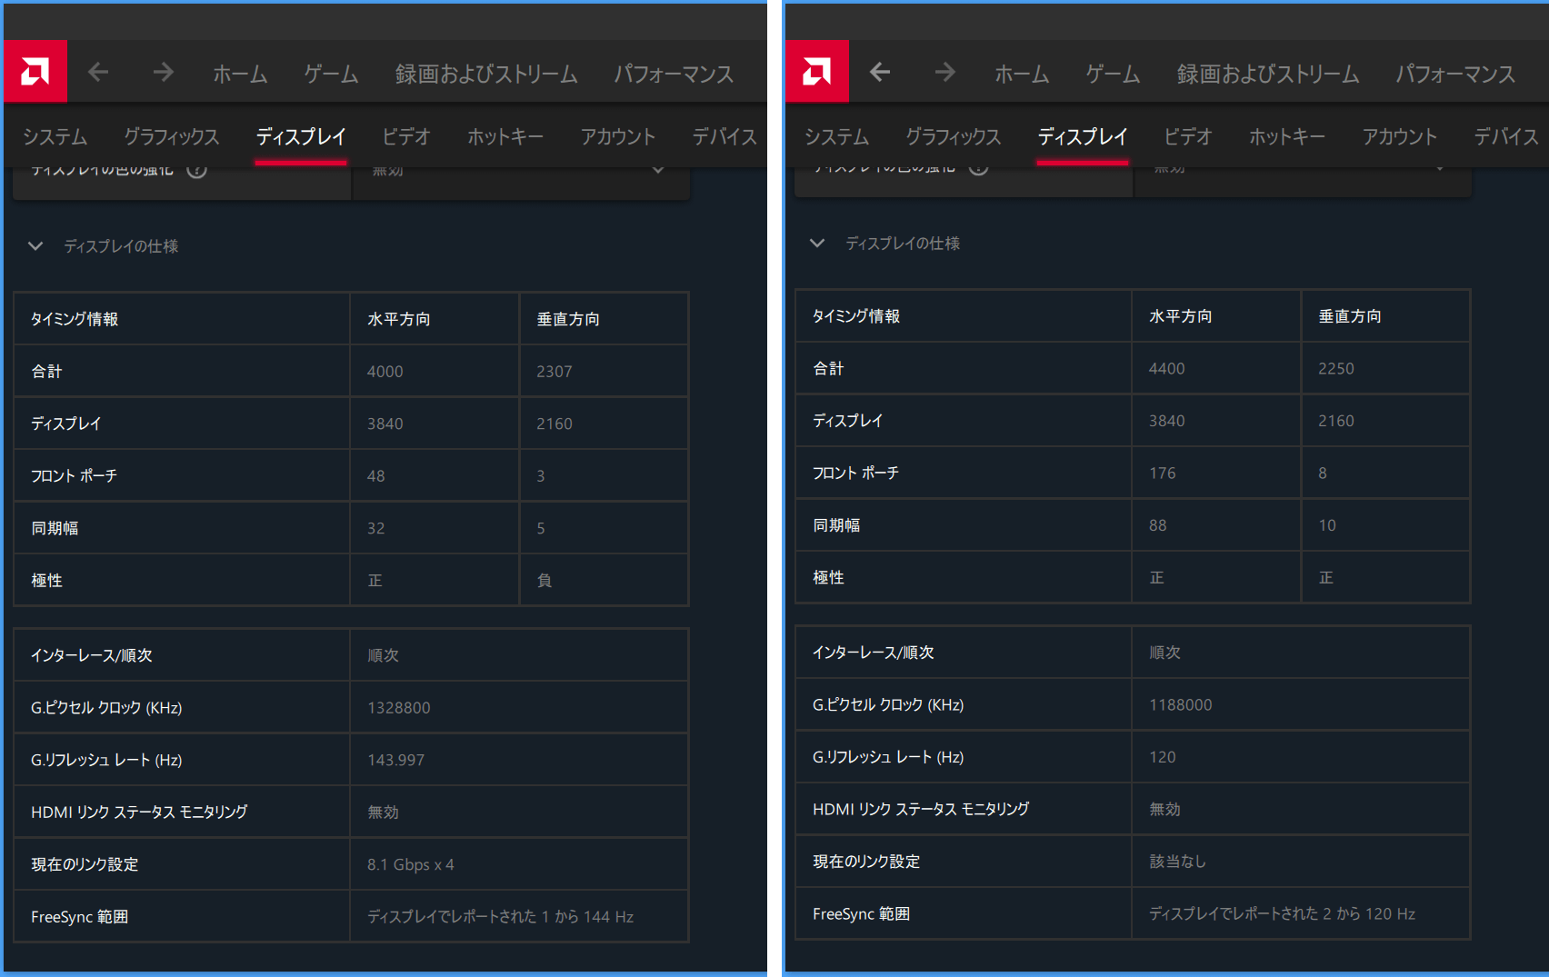Screen dimensions: 1549x977
Task: Click sync width value 32
Action: click(x=376, y=529)
